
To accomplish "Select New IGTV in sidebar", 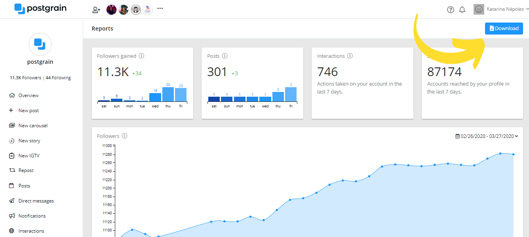I will click(29, 156).
